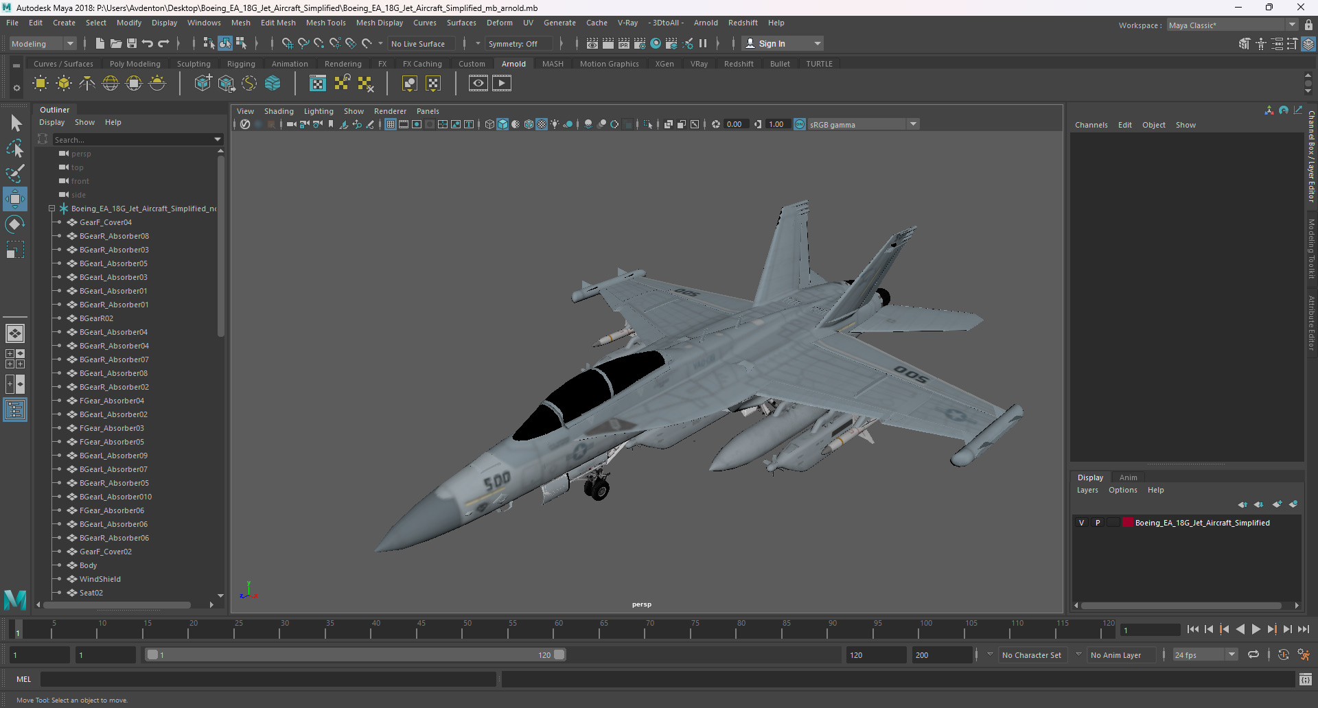The image size is (1318, 708).
Task: Click the MEL command language button
Action: [x=24, y=679]
